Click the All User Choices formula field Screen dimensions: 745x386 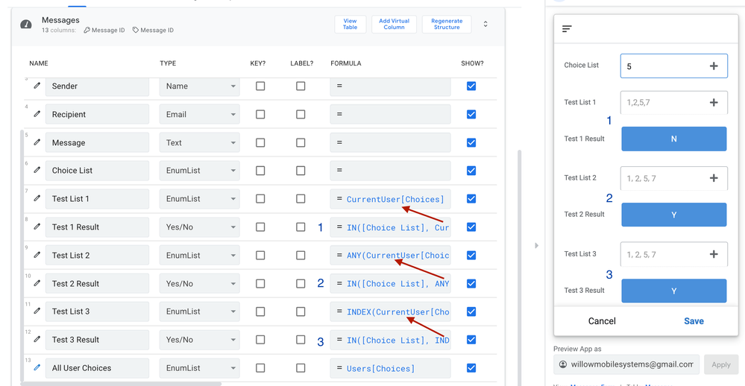[391, 368]
